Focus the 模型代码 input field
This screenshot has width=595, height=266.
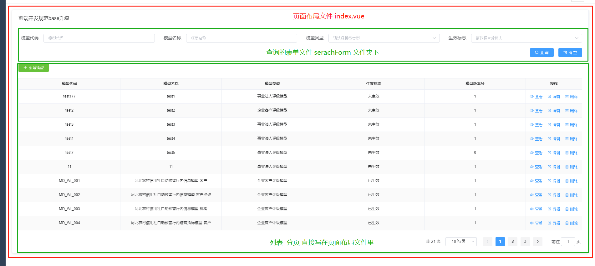click(99, 38)
